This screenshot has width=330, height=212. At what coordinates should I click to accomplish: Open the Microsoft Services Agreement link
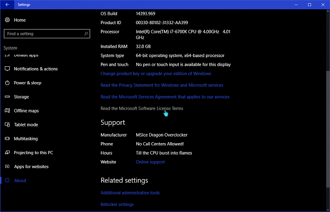pyautogui.click(x=165, y=97)
